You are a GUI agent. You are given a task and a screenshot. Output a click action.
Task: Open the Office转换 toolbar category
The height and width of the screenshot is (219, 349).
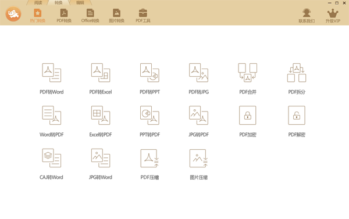click(90, 16)
